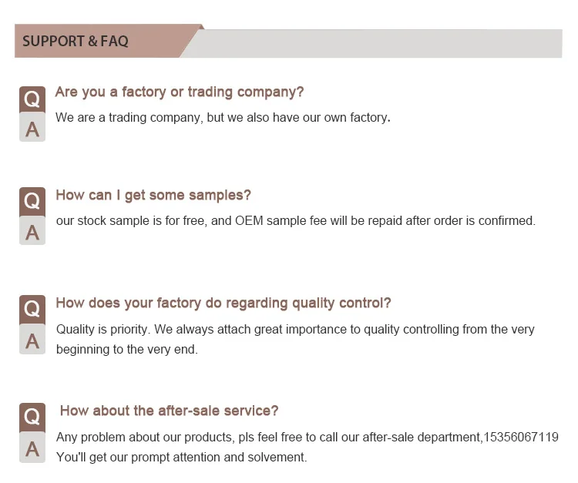Click the A icon beside the stock sample answer

click(x=32, y=231)
